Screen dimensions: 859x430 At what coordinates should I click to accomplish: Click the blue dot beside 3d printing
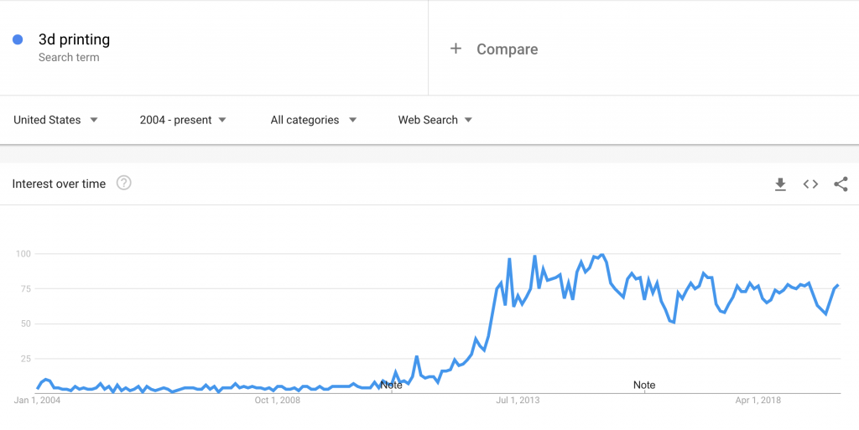18,39
